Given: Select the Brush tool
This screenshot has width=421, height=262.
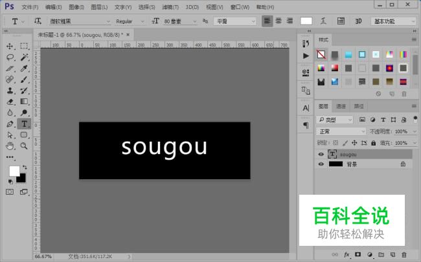Looking at the screenshot, I should (24, 80).
